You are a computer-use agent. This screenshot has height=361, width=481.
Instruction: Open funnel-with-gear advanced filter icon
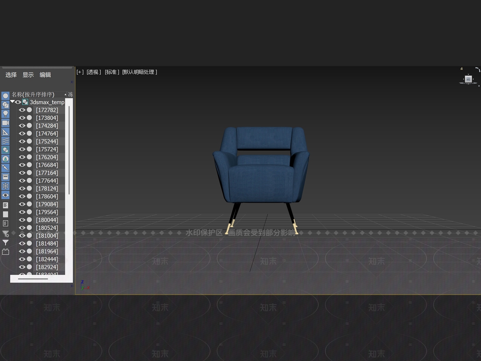pos(5,234)
